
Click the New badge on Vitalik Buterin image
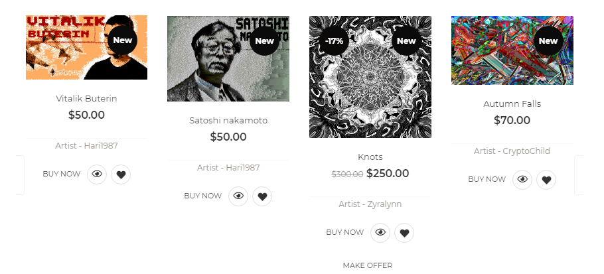[123, 40]
